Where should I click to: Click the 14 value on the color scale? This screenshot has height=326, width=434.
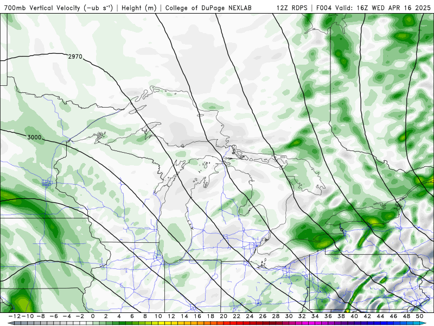[x=184, y=316]
